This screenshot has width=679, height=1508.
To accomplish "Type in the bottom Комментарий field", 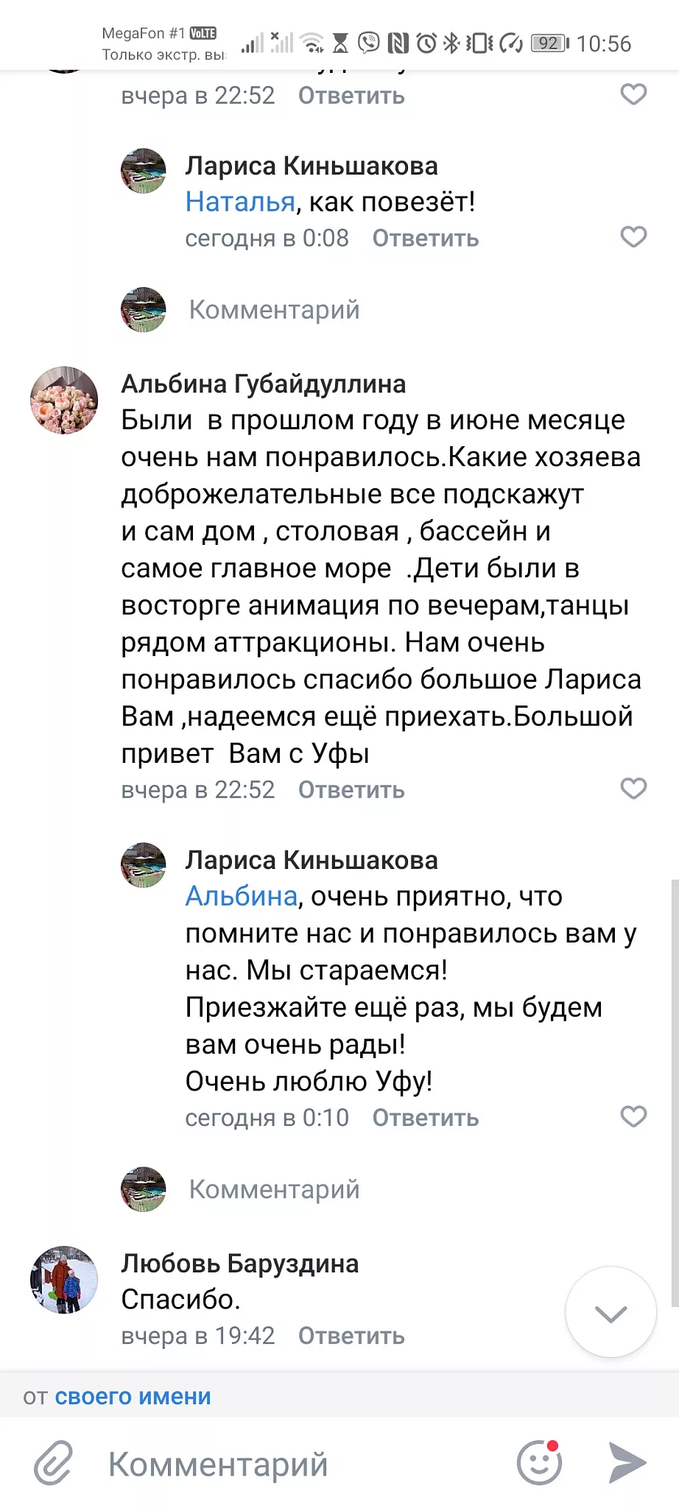I will [x=295, y=1464].
